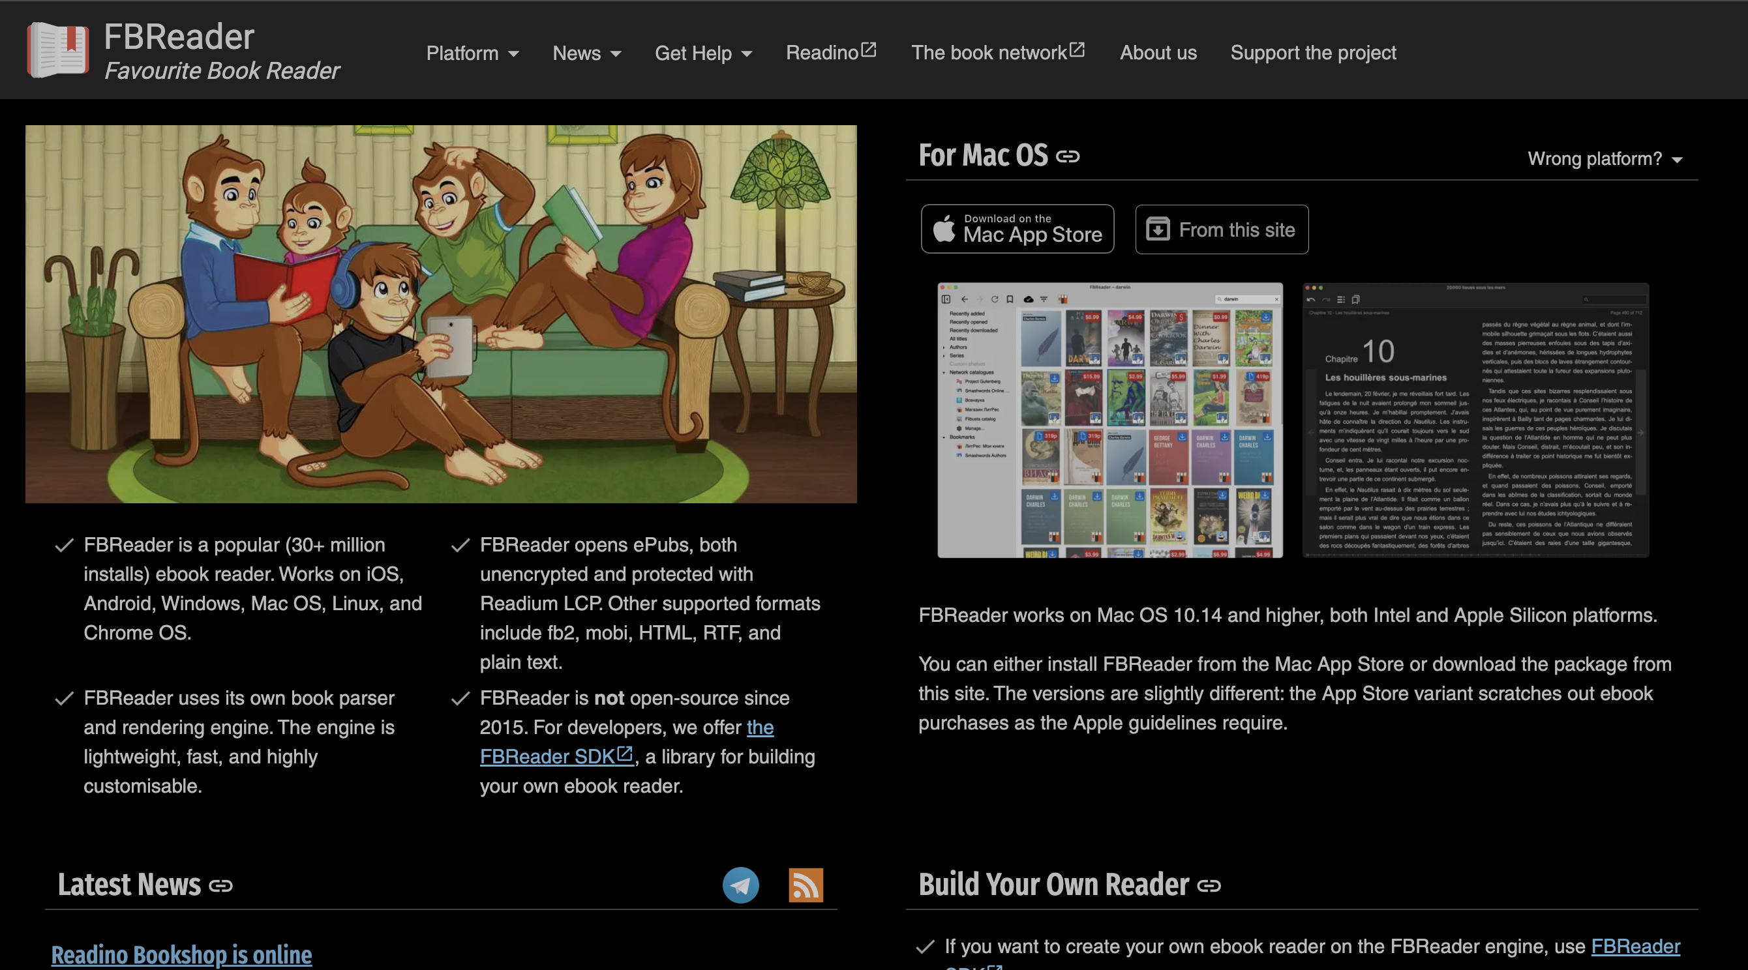Image resolution: width=1748 pixels, height=970 pixels.
Task: Open the library view screenshot thumbnail
Action: pos(1109,420)
